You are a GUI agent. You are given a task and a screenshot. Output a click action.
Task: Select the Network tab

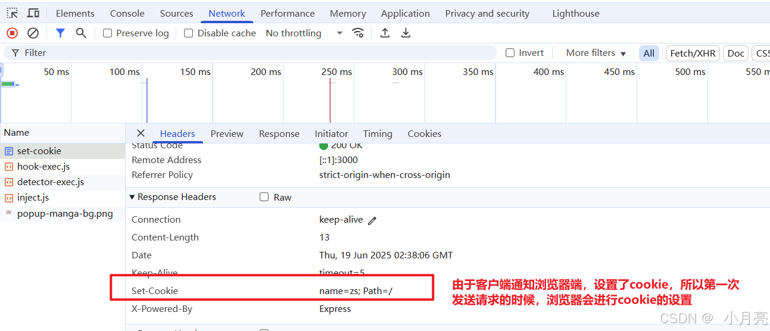click(227, 13)
